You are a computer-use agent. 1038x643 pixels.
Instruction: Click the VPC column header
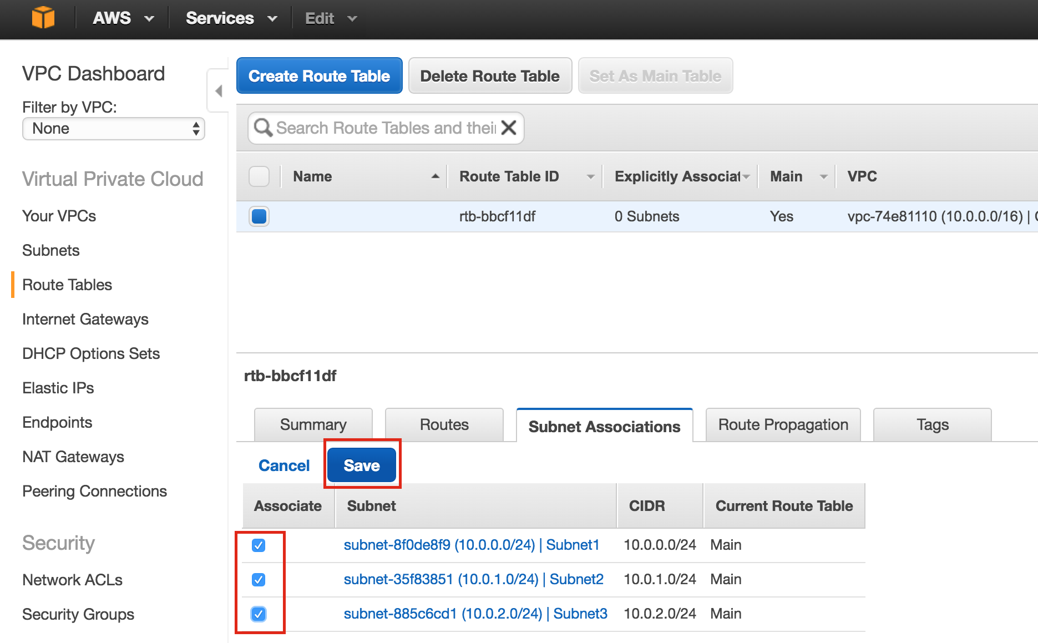point(862,176)
